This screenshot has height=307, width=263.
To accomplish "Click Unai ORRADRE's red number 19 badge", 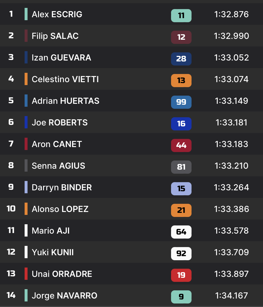I will [x=181, y=275].
